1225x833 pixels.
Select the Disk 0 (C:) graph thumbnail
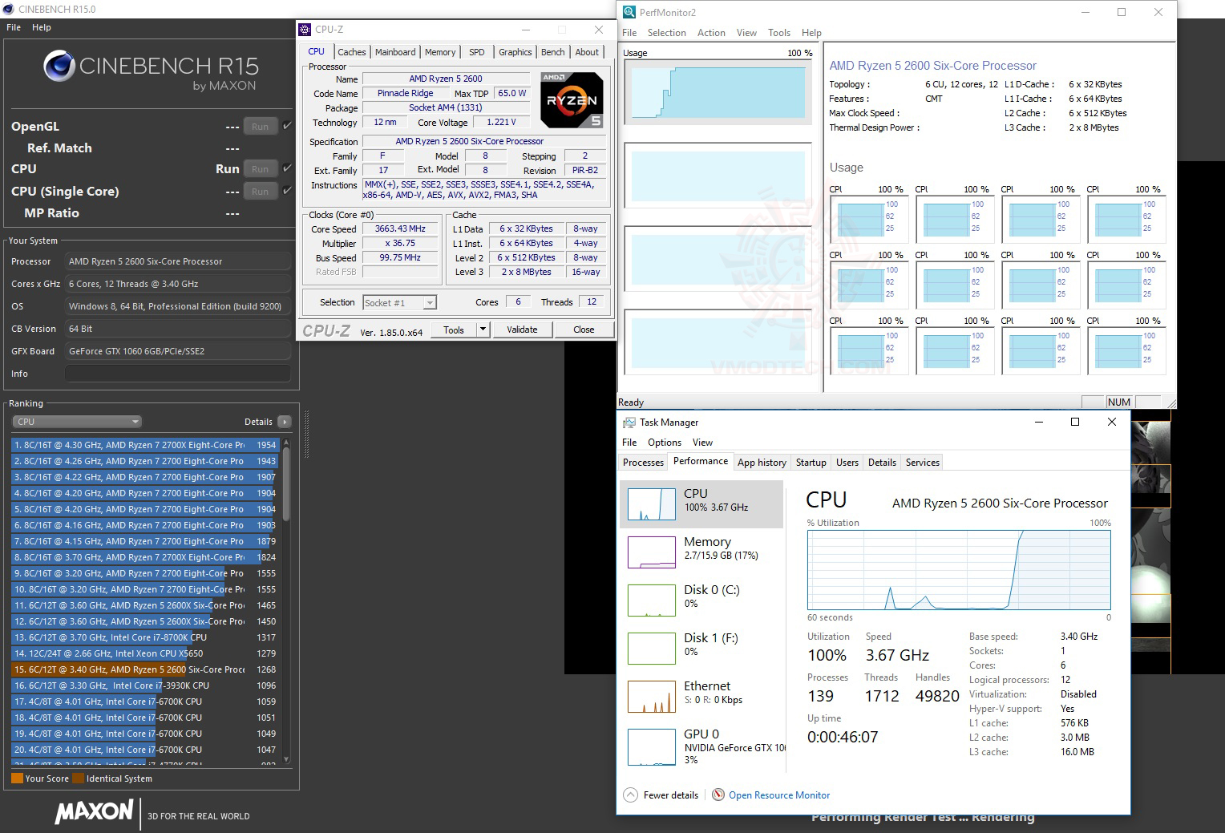[x=652, y=600]
